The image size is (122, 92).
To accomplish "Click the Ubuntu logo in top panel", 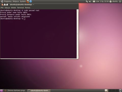I will (x=2, y=1).
